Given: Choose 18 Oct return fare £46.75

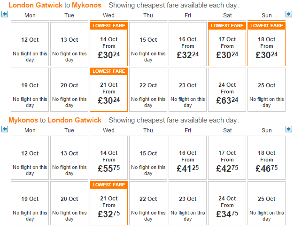Looking at the screenshot, I should pyautogui.click(x=266, y=158).
